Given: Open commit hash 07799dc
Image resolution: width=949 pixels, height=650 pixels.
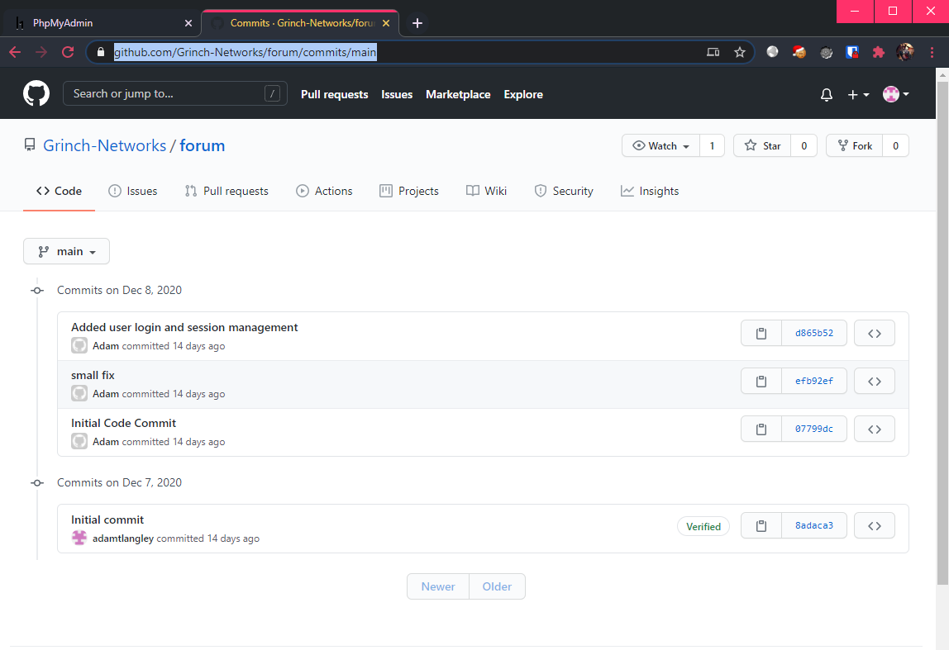Looking at the screenshot, I should pos(814,429).
